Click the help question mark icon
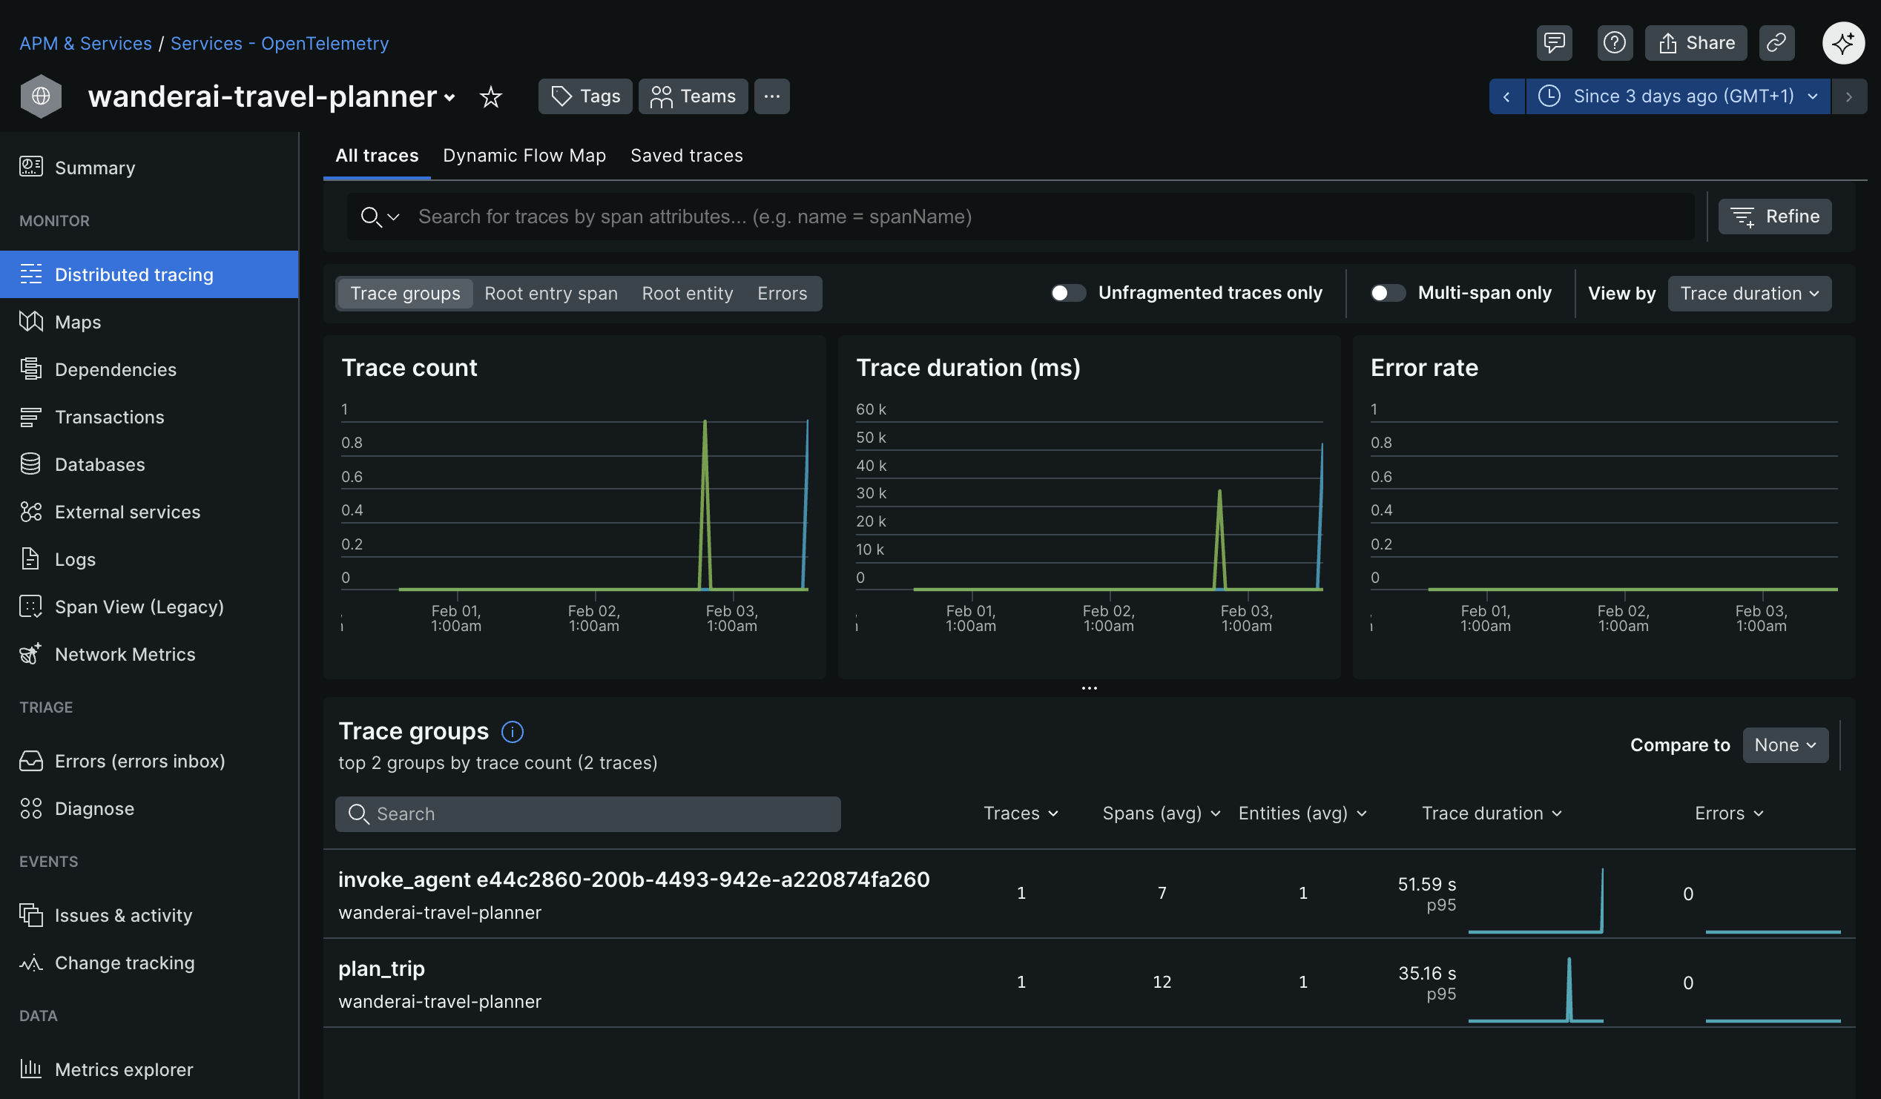This screenshot has height=1099, width=1881. coord(1614,42)
